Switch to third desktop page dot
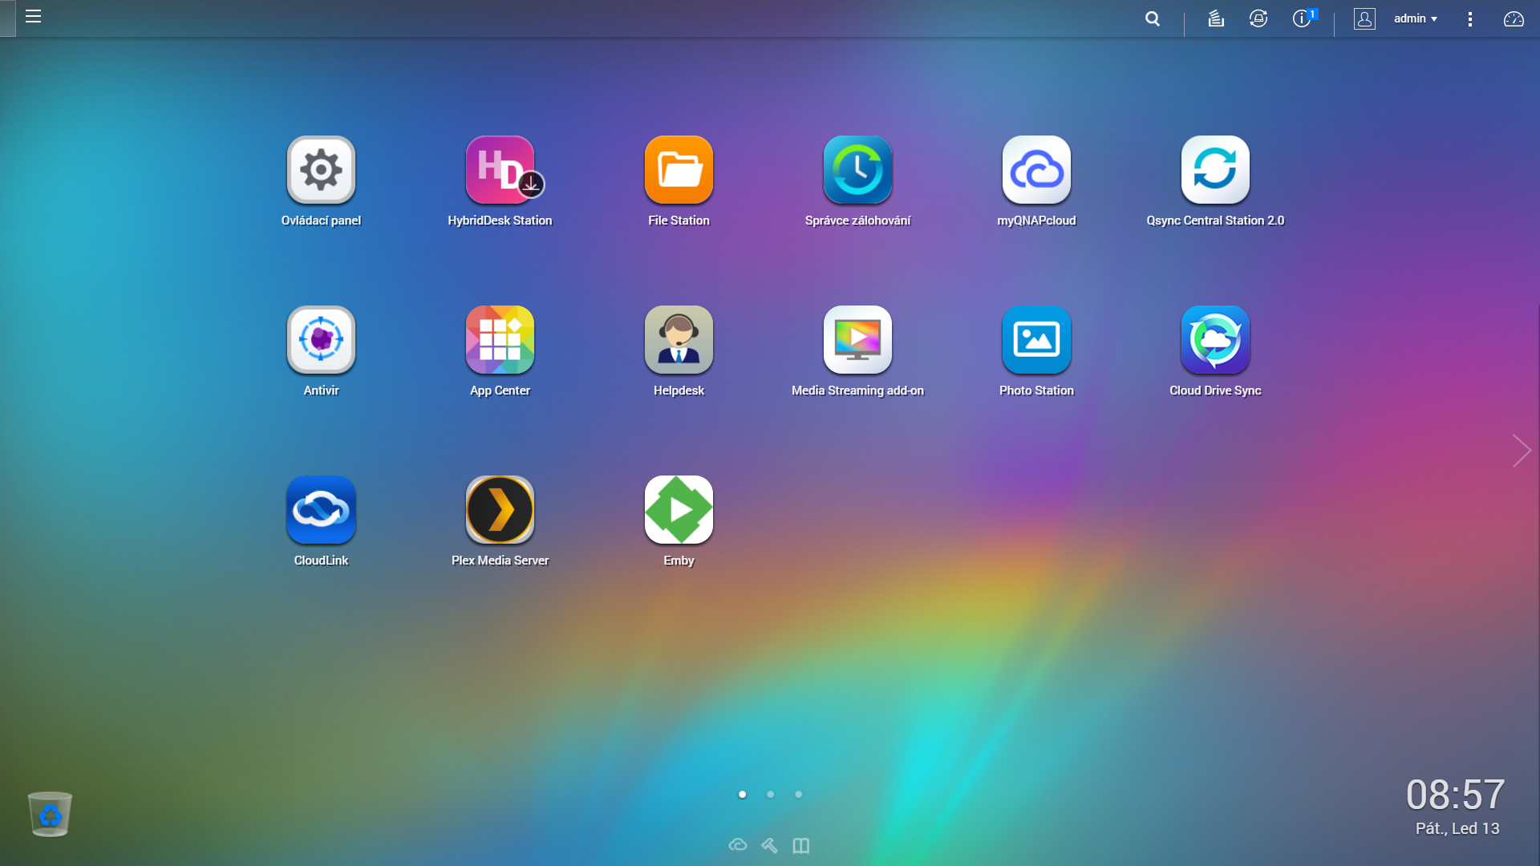Screen dimensions: 1540x866 tap(798, 795)
